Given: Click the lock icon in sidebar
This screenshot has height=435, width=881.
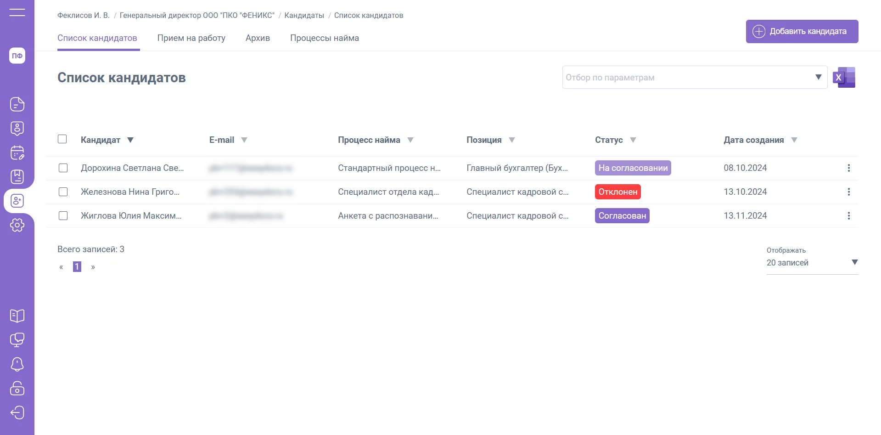Looking at the screenshot, I should [17, 389].
